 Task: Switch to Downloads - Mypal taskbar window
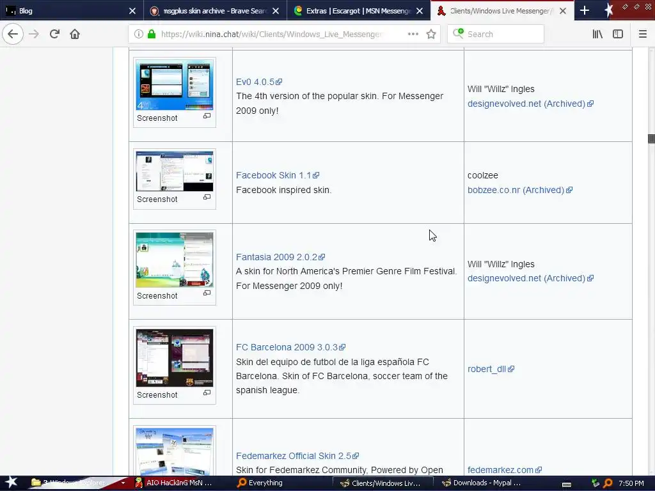tap(482, 483)
